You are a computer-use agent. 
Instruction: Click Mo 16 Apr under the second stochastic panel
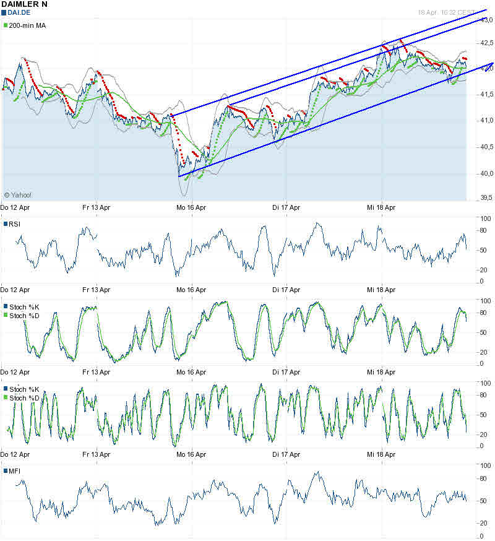click(191, 455)
